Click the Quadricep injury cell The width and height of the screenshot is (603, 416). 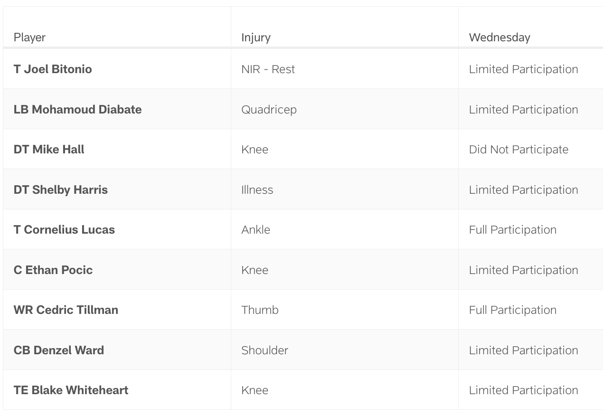(x=269, y=110)
